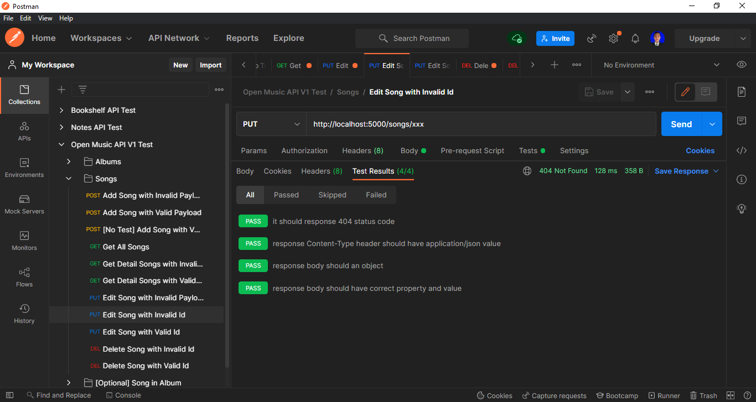Expand the Notes API Test collection

pyautogui.click(x=61, y=127)
